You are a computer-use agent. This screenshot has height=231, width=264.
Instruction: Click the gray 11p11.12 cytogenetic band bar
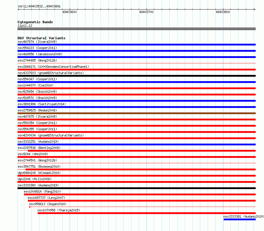[136, 29]
